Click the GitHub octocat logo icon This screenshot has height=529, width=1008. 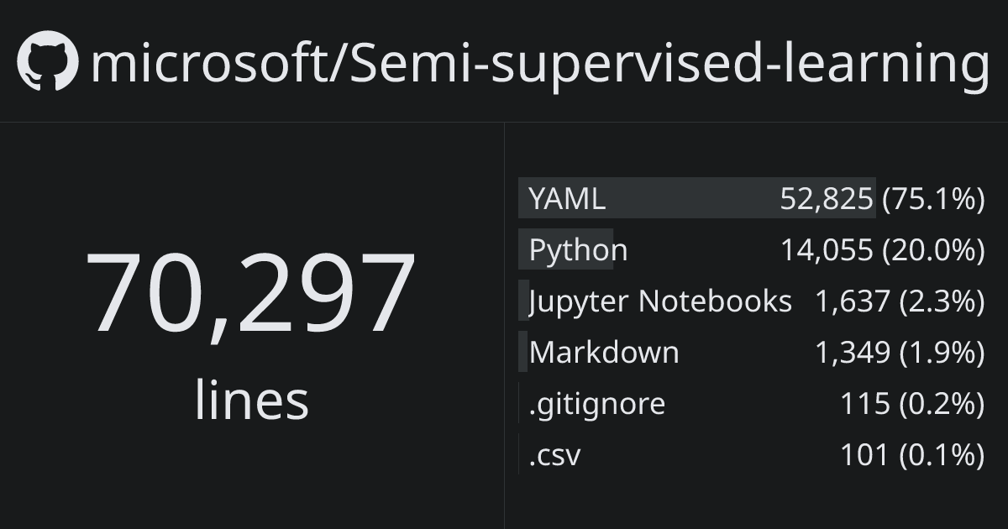tap(48, 60)
